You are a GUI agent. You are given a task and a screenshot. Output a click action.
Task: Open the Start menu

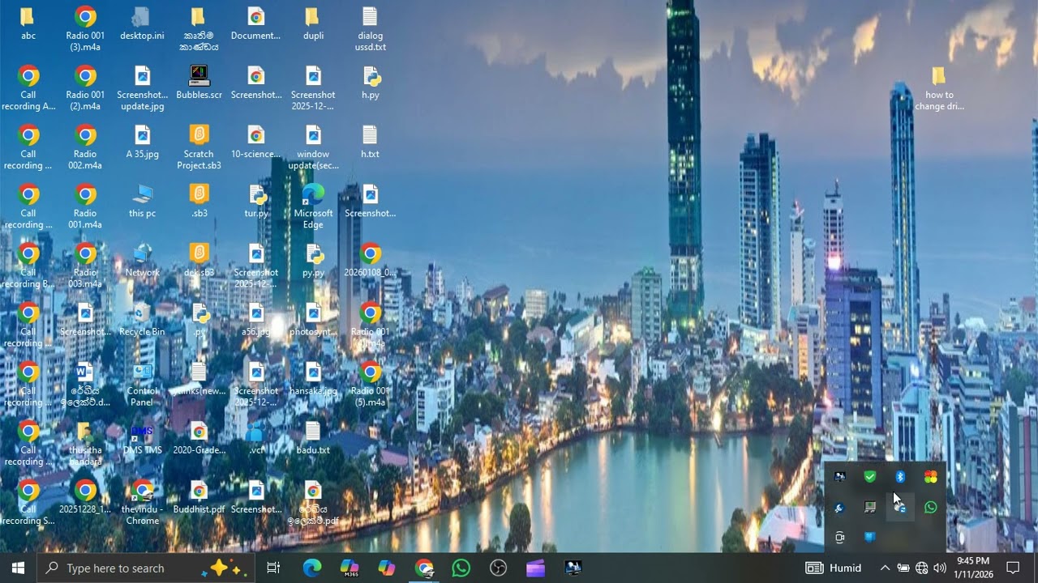18,568
